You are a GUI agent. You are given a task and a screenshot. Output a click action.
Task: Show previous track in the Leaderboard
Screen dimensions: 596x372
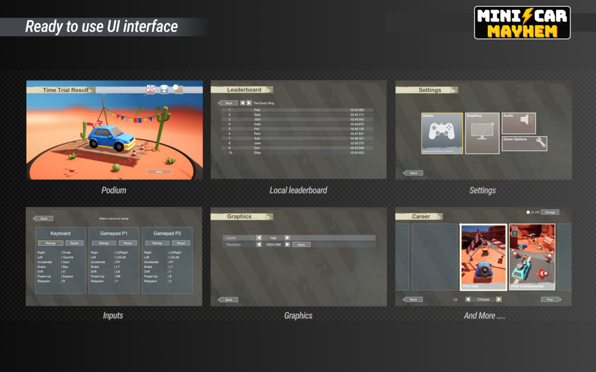tap(242, 103)
